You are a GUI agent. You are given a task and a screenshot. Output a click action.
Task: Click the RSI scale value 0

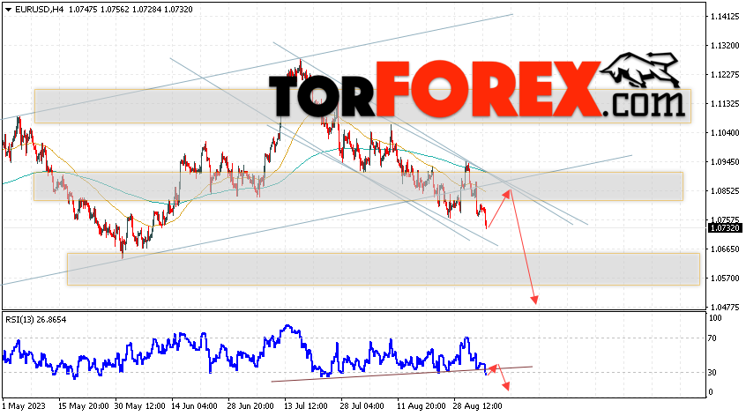(711, 391)
